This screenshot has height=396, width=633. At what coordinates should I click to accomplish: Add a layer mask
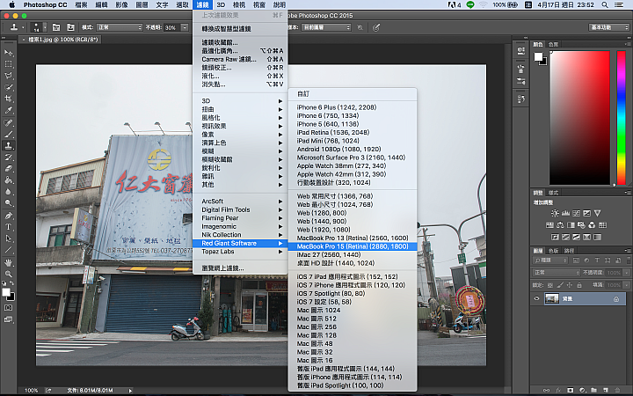pos(570,391)
